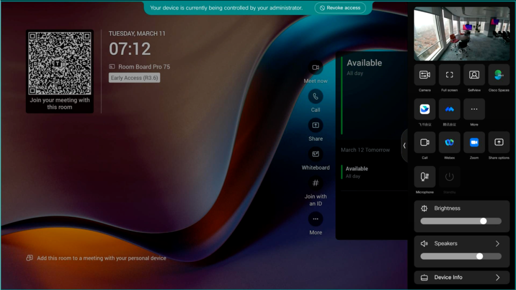This screenshot has height=290, width=516.
Task: Open the selfview camera thumbnail
Action: pyautogui.click(x=462, y=34)
